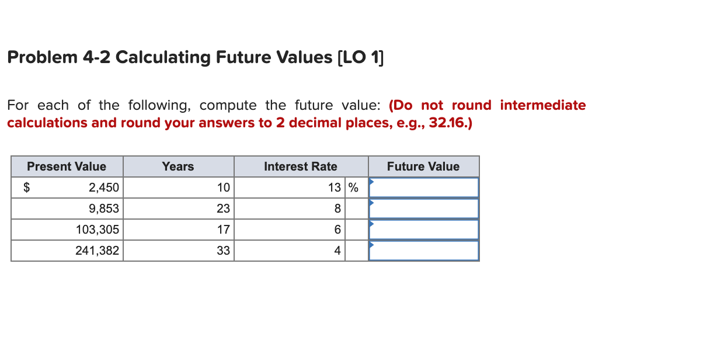The height and width of the screenshot is (354, 717).
Task: Click the Present Value column header
Action: pos(67,166)
